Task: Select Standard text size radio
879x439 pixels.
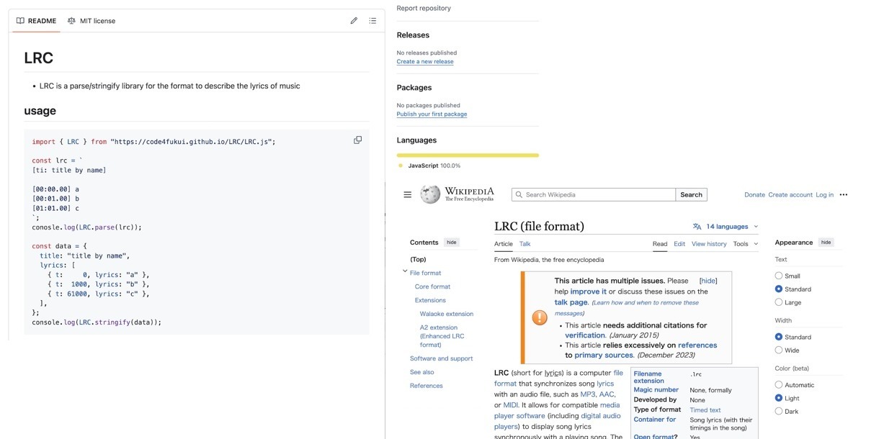Action: 778,289
